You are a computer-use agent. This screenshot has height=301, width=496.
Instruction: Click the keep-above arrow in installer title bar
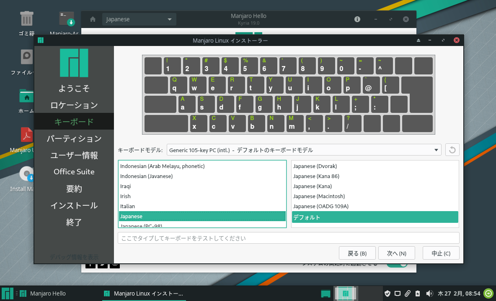click(x=418, y=41)
